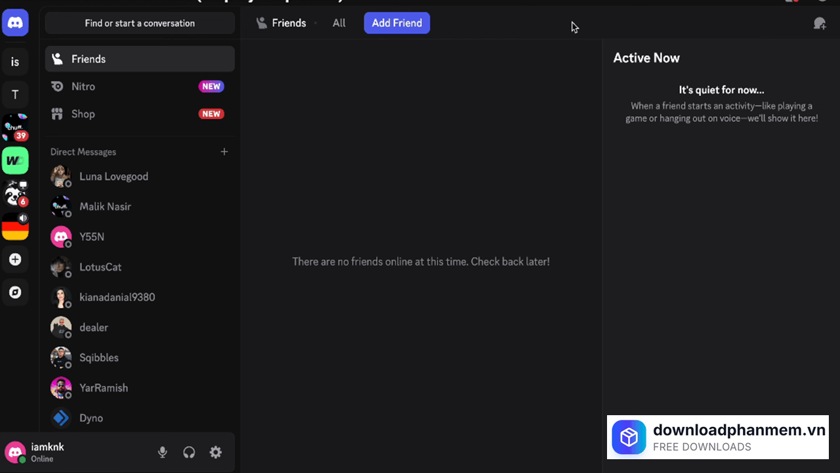Viewport: 840px width, 473px height.
Task: Click the Find or start a conversation field
Action: (139, 22)
